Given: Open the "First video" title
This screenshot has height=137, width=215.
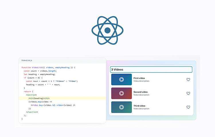Looking at the screenshot, I should (x=139, y=78).
